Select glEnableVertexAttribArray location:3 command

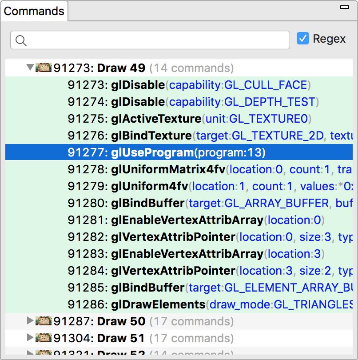[179, 254]
